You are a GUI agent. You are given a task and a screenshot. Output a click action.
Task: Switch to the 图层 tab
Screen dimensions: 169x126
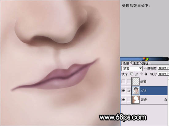(x=126, y=63)
